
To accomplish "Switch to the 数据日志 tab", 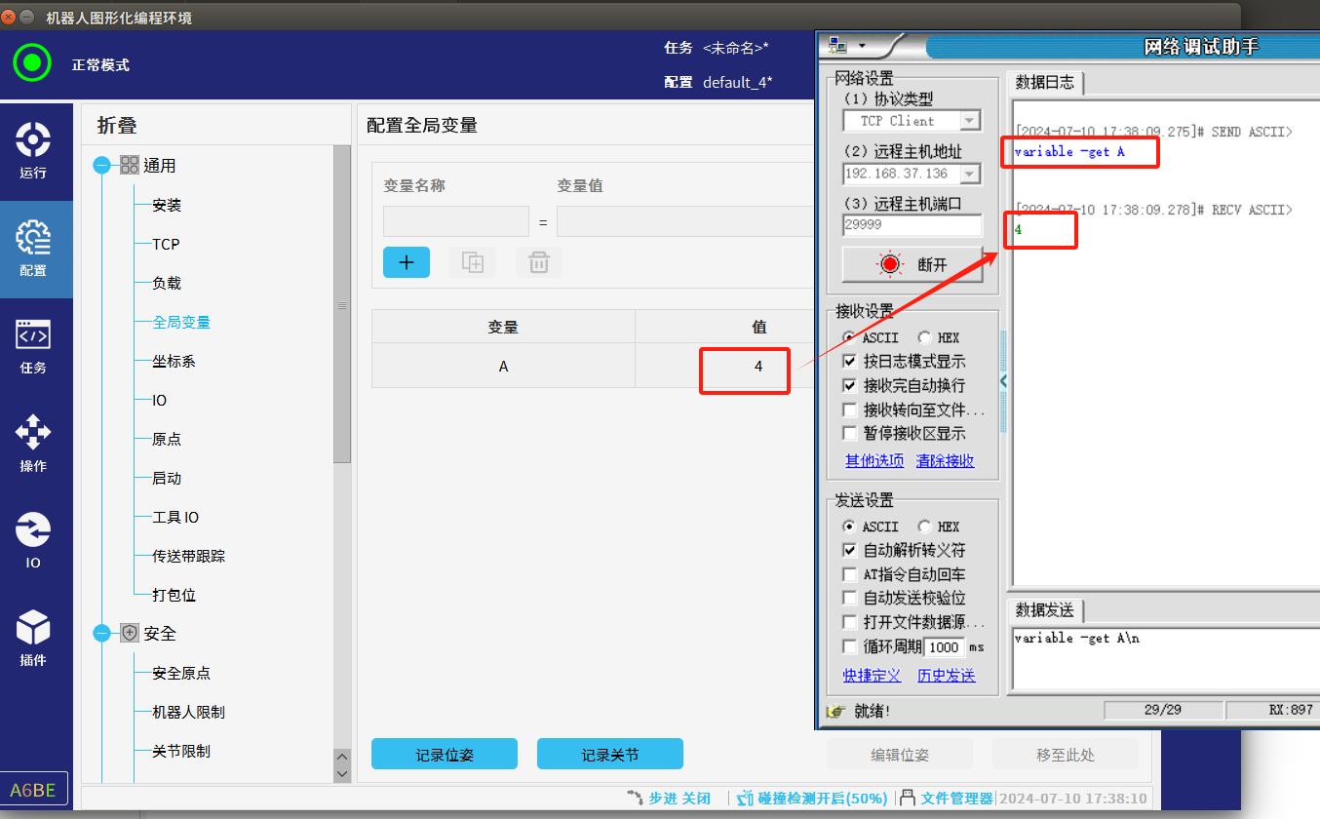I will click(x=1045, y=83).
